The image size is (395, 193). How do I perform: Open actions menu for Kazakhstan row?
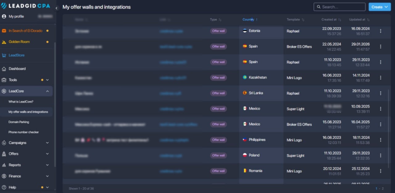[380, 78]
